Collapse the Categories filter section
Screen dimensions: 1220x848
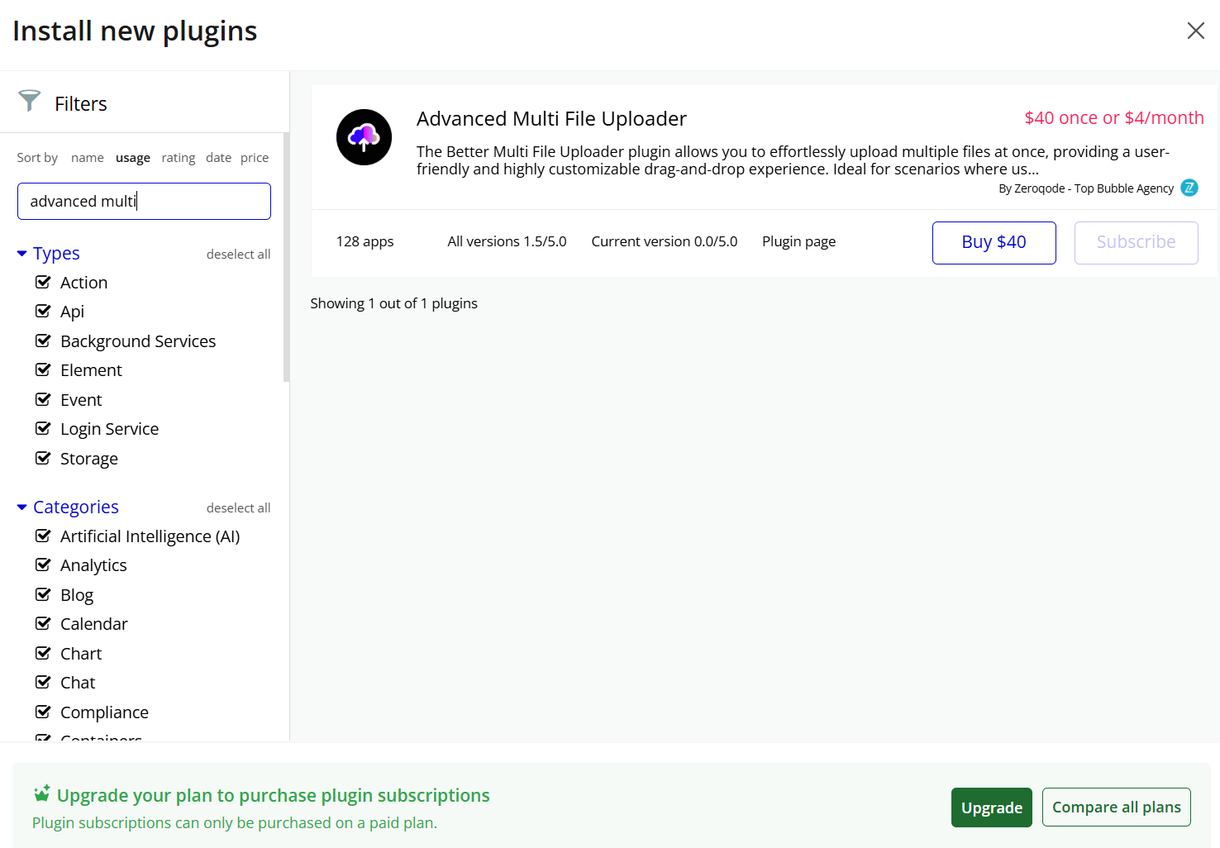[22, 507]
